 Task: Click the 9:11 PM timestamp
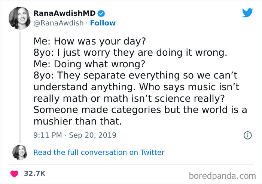pos(48,135)
